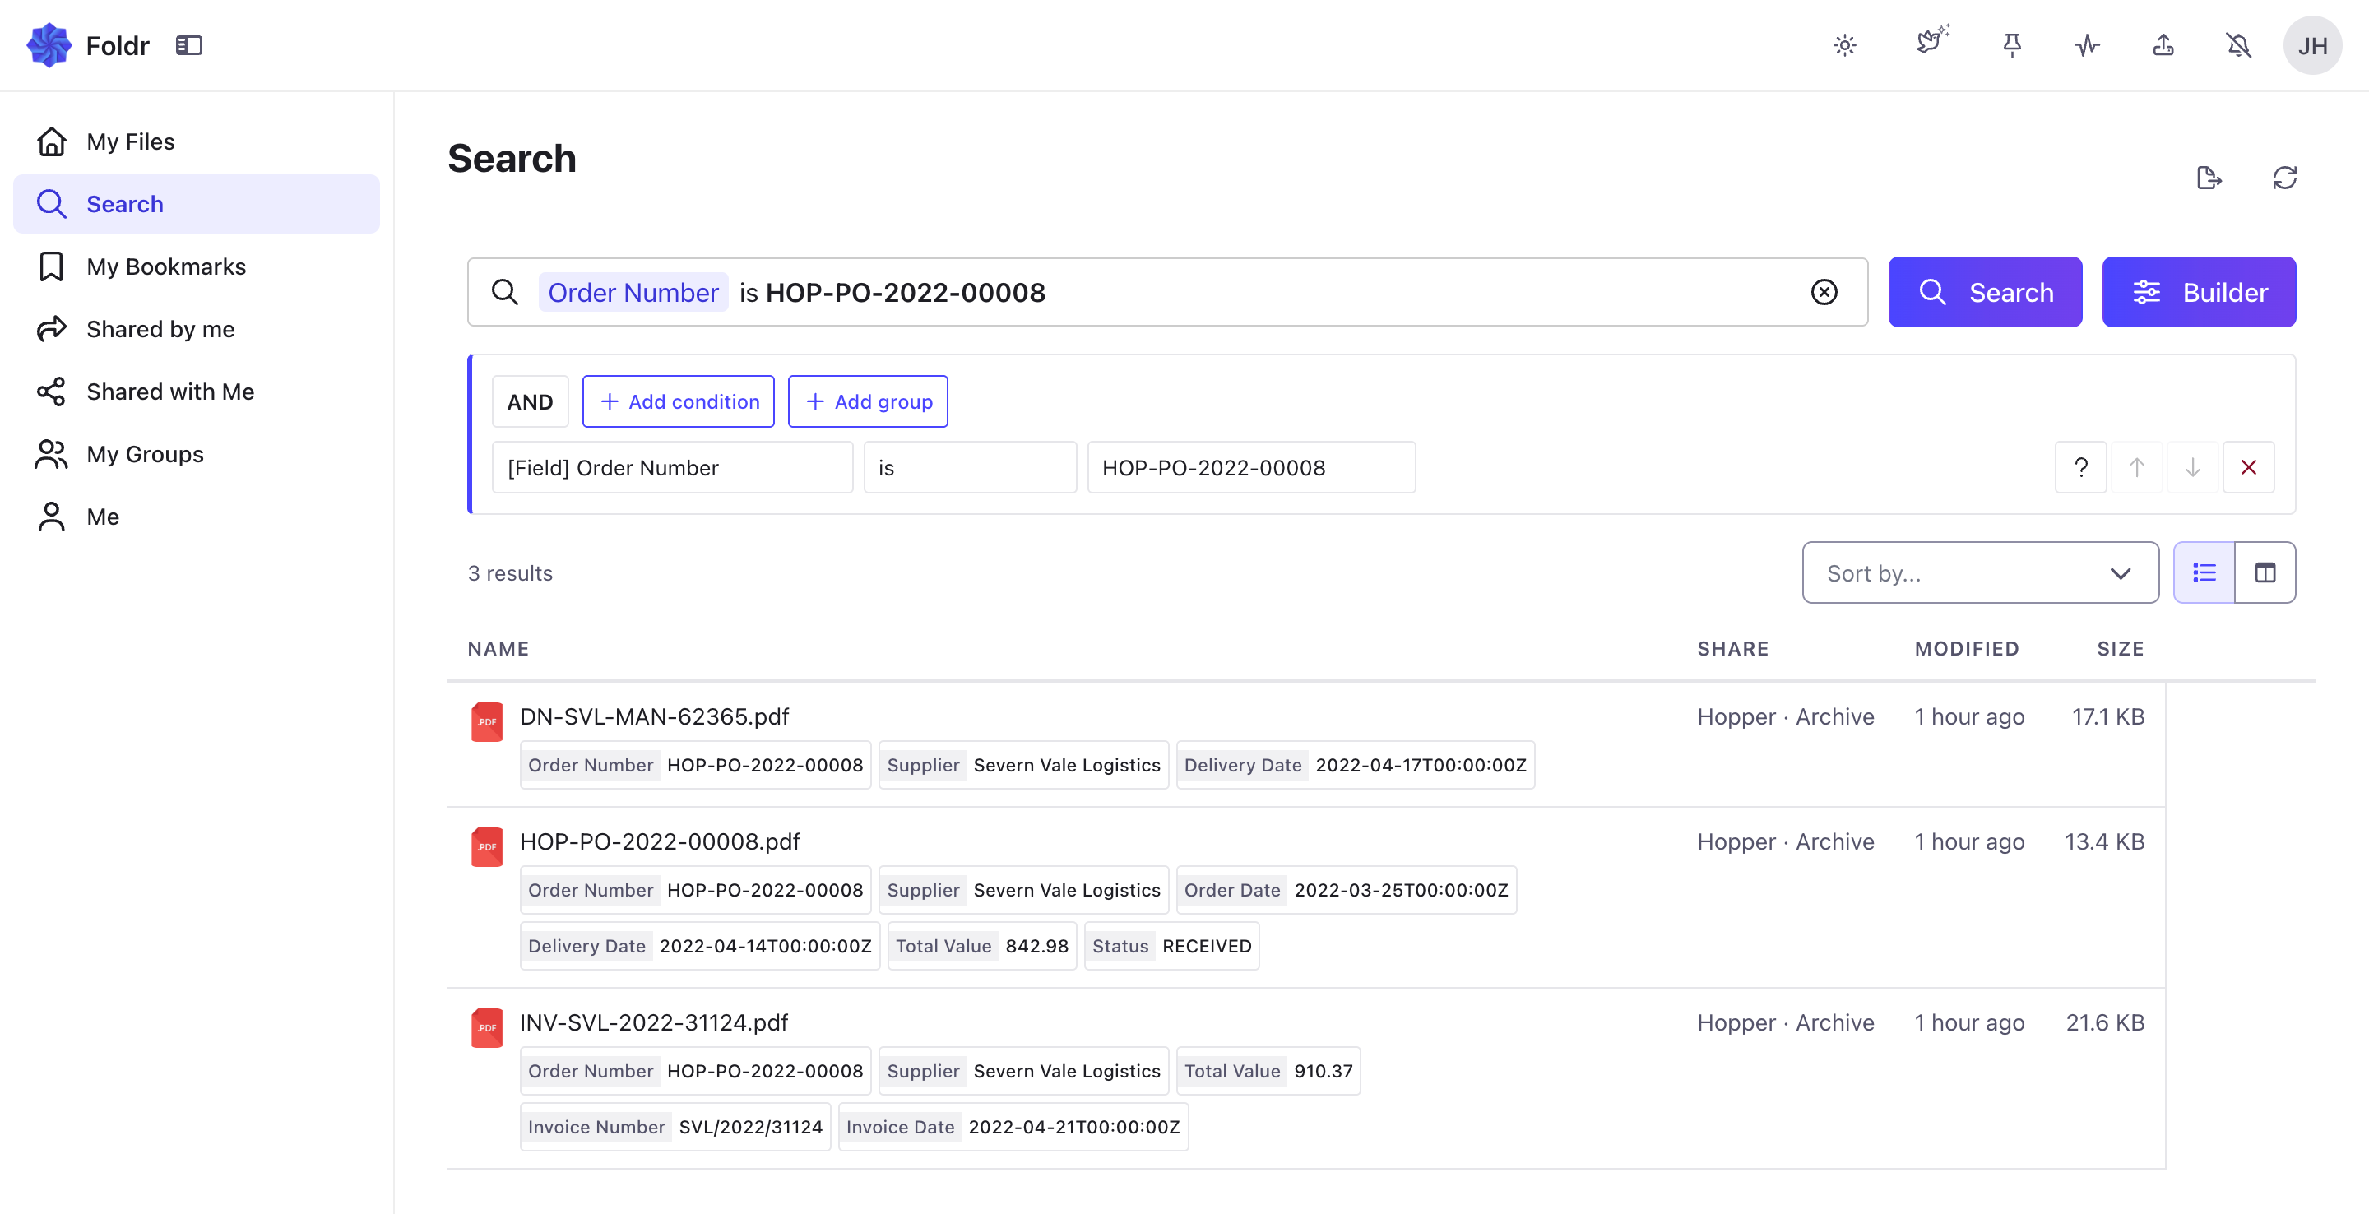This screenshot has height=1214, width=2369.
Task: Click the 13.4 KB size value
Action: (x=2103, y=841)
